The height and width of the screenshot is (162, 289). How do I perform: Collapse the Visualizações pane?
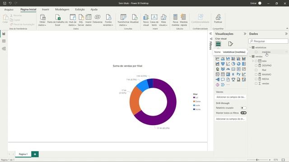[245, 34]
